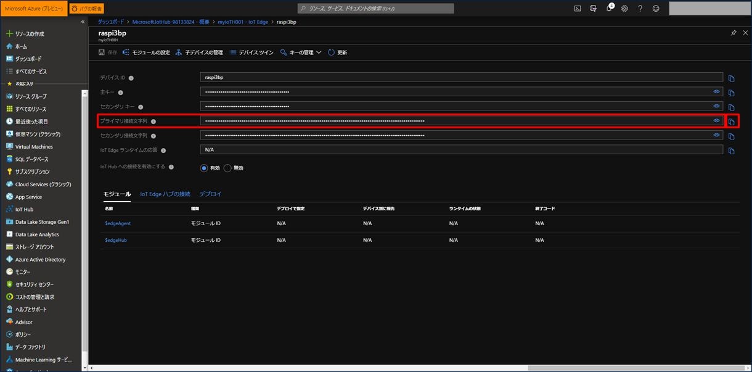The image size is (752, 372).
Task: Open the $edgeAgent module link
Action: point(118,223)
